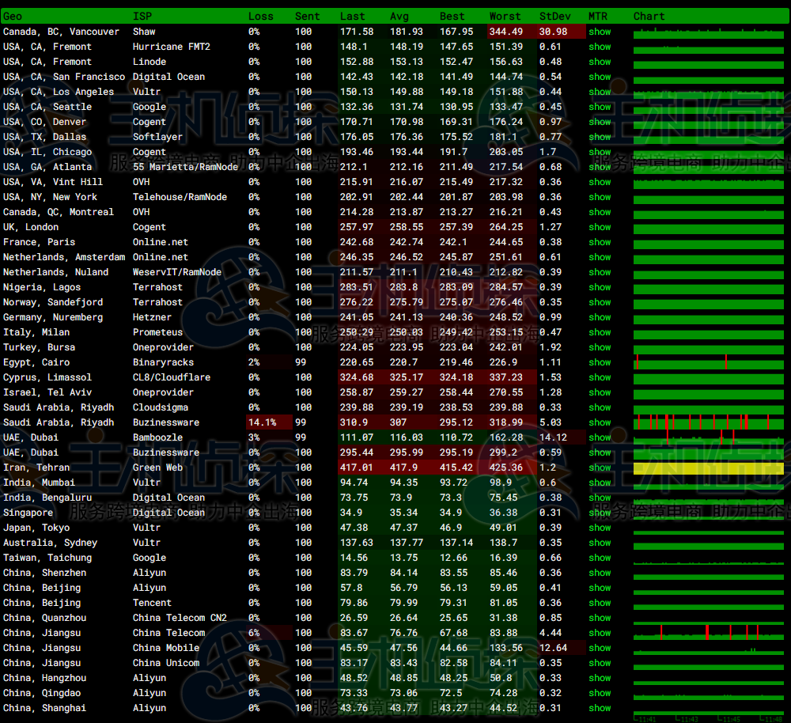The image size is (791, 723).
Task: Open the show link for Singapore Digital Ocean
Action: pyautogui.click(x=600, y=513)
